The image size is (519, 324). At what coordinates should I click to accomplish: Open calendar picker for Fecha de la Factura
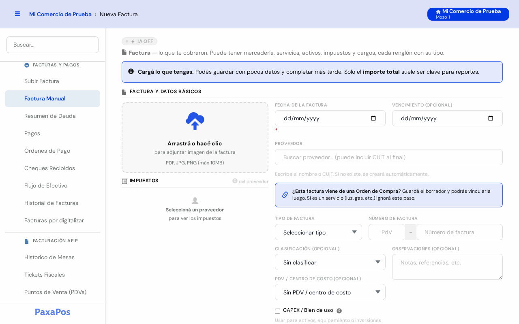point(373,118)
